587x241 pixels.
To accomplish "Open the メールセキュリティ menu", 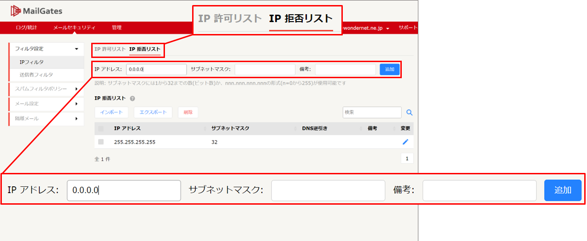I will [74, 28].
